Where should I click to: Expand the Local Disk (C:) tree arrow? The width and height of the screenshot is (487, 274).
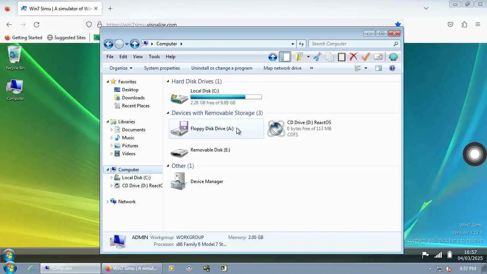point(111,178)
